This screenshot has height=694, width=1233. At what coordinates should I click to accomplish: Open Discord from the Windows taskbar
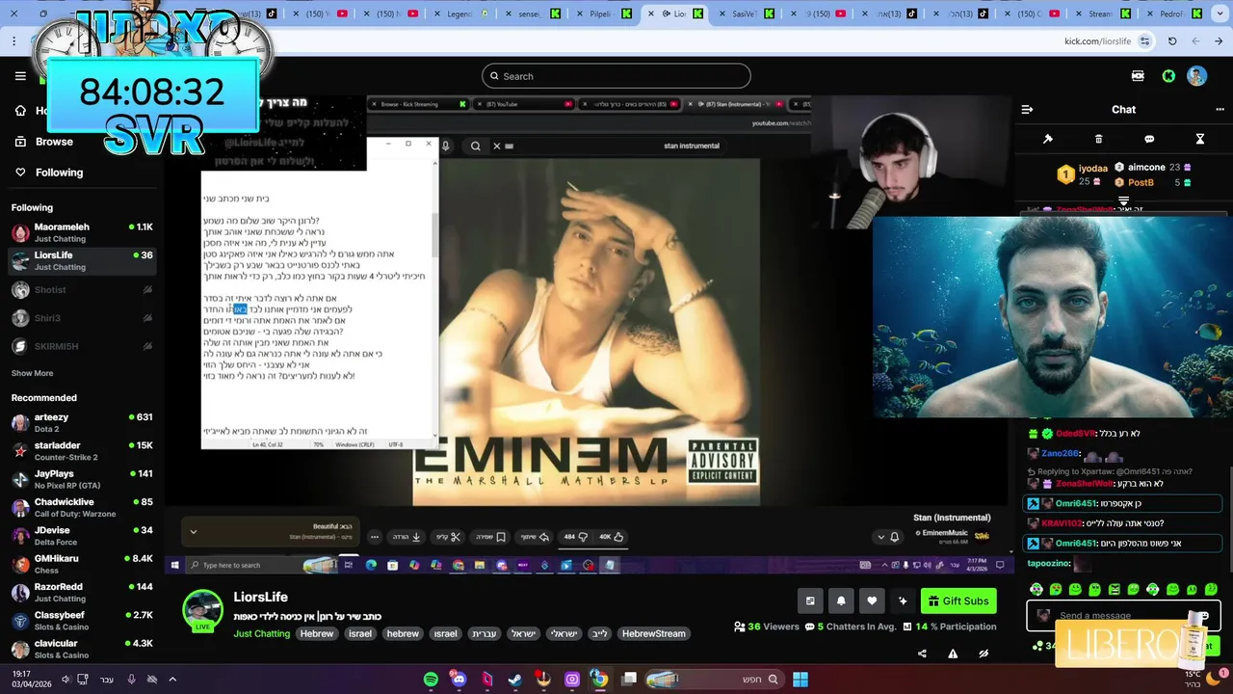(459, 680)
